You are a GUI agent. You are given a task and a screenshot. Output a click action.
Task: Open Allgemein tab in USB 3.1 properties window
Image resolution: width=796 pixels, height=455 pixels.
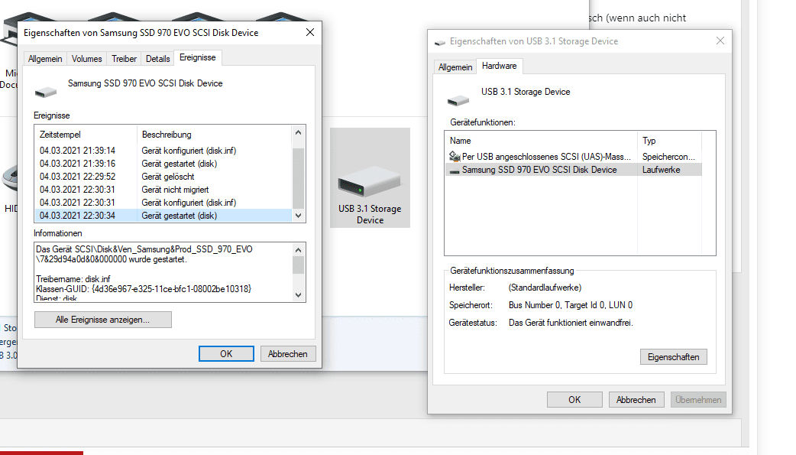(455, 67)
